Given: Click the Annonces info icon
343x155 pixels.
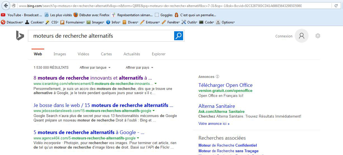Looking at the screenshot, I should coord(217,77).
